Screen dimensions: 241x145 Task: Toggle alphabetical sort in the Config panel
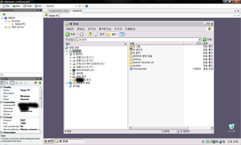pyautogui.click(x=7, y=83)
